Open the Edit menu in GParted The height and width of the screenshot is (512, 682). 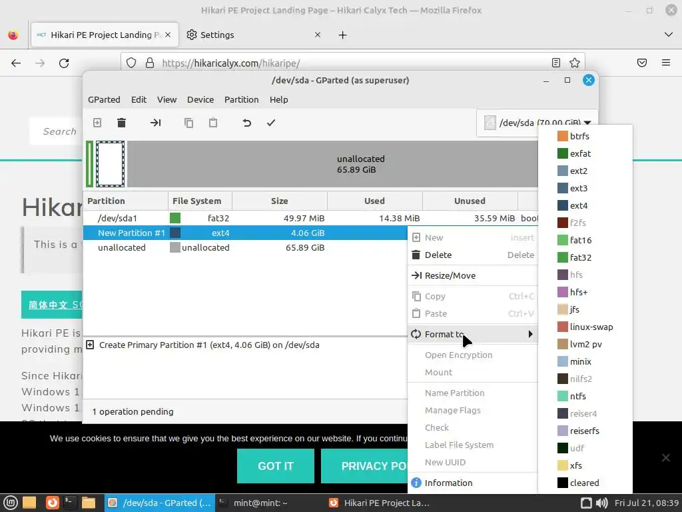(139, 100)
